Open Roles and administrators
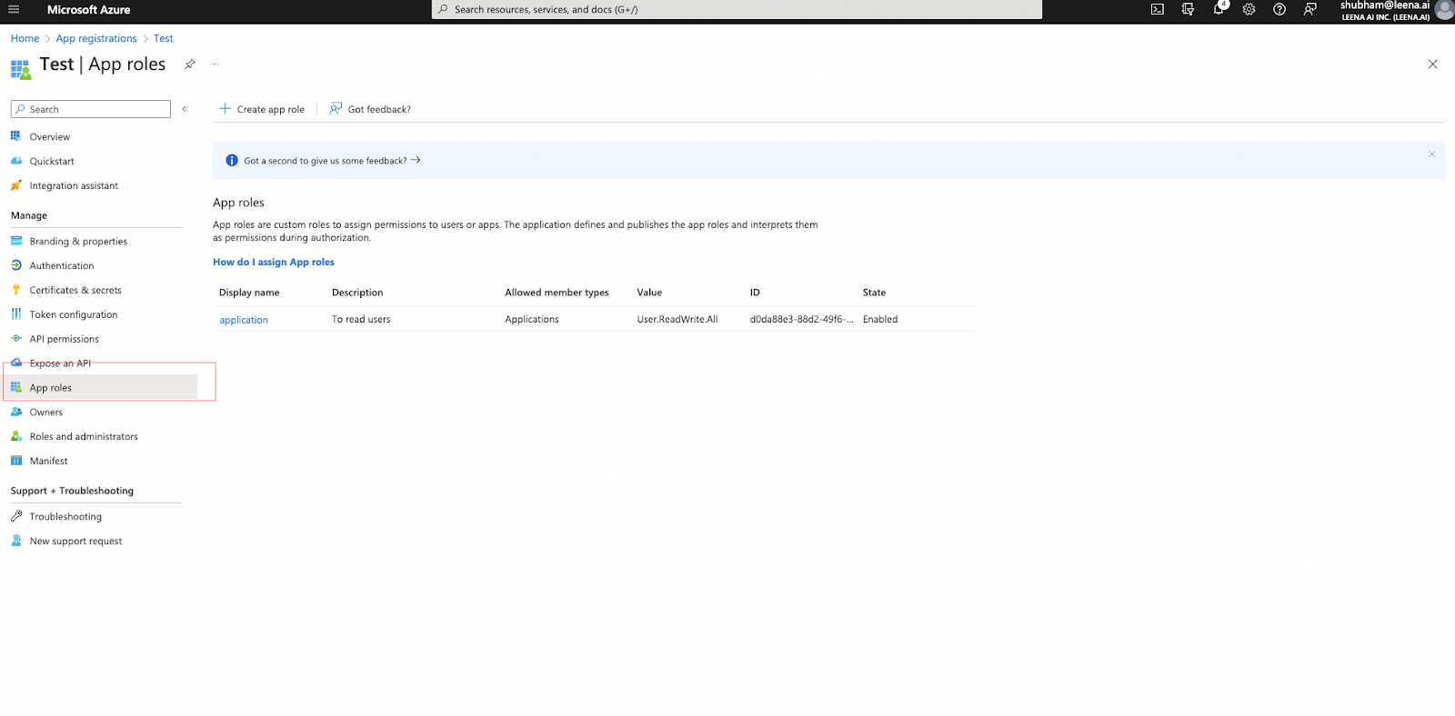 tap(84, 437)
